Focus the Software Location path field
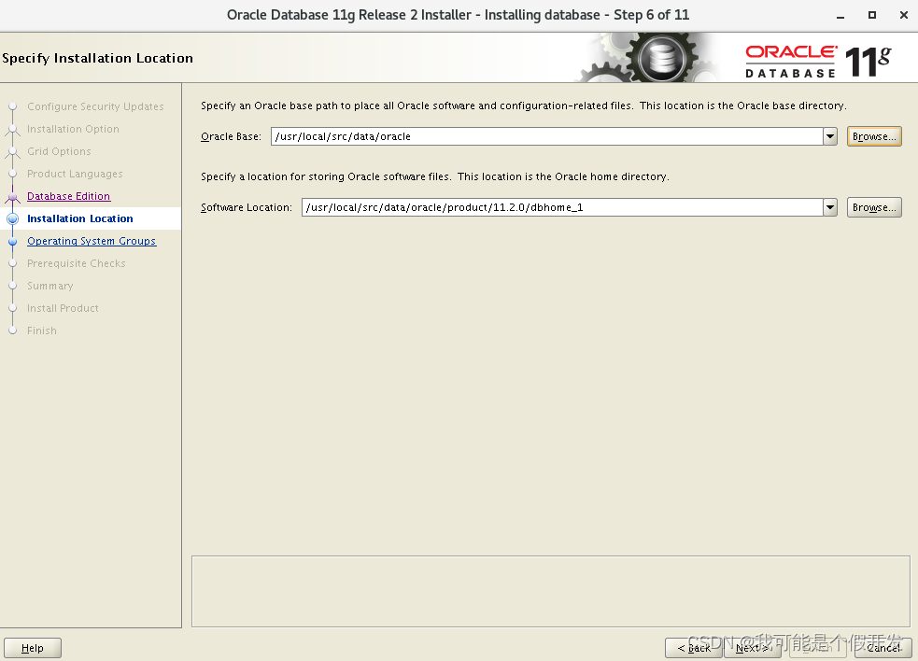The height and width of the screenshot is (661, 918). (x=562, y=207)
